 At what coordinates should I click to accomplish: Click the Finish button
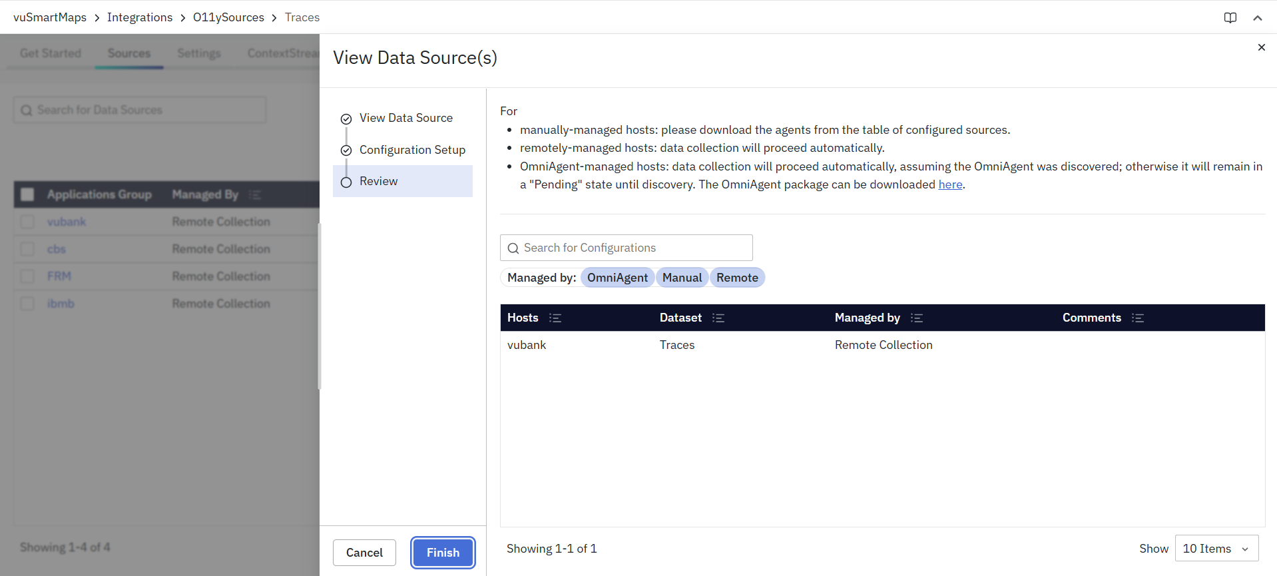click(443, 553)
